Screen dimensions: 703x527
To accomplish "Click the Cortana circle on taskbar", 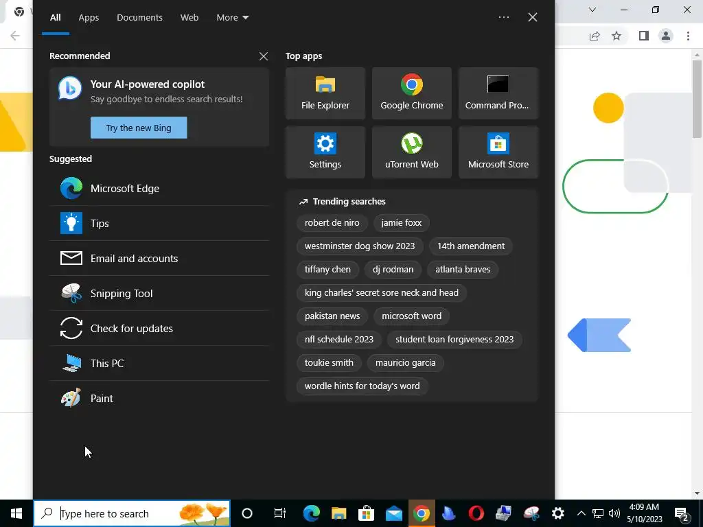I will click(x=247, y=513).
